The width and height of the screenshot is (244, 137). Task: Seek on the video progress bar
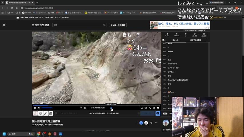point(97,105)
